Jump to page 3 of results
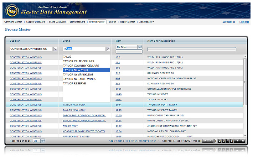 [x=224, y=141]
